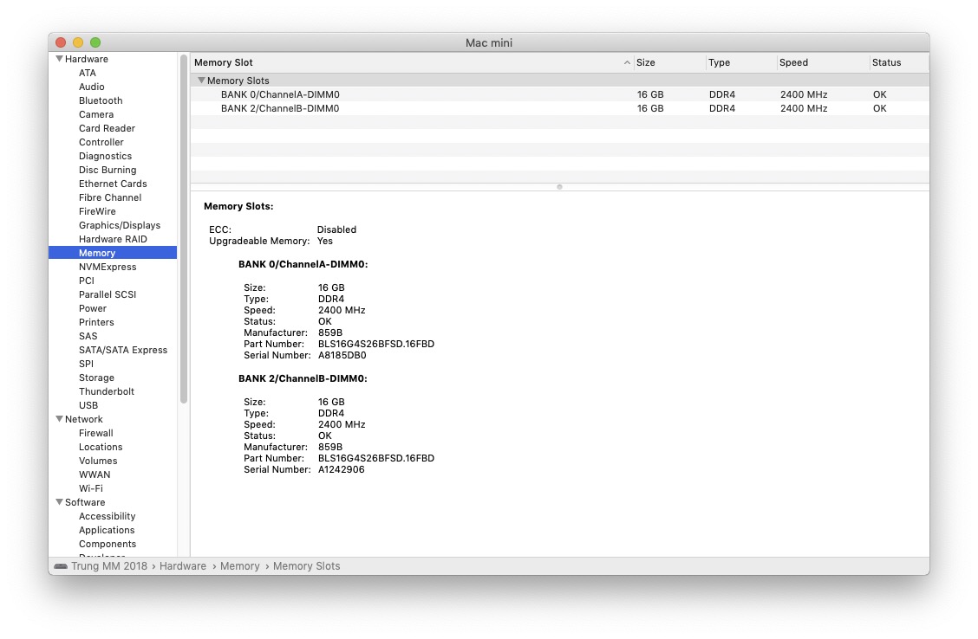This screenshot has width=978, height=639.
Task: Select Ethernet Cards in the sidebar
Action: [113, 184]
